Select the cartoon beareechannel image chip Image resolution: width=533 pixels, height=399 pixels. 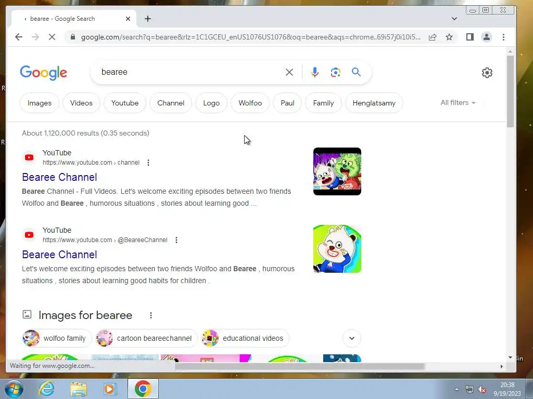(146, 338)
